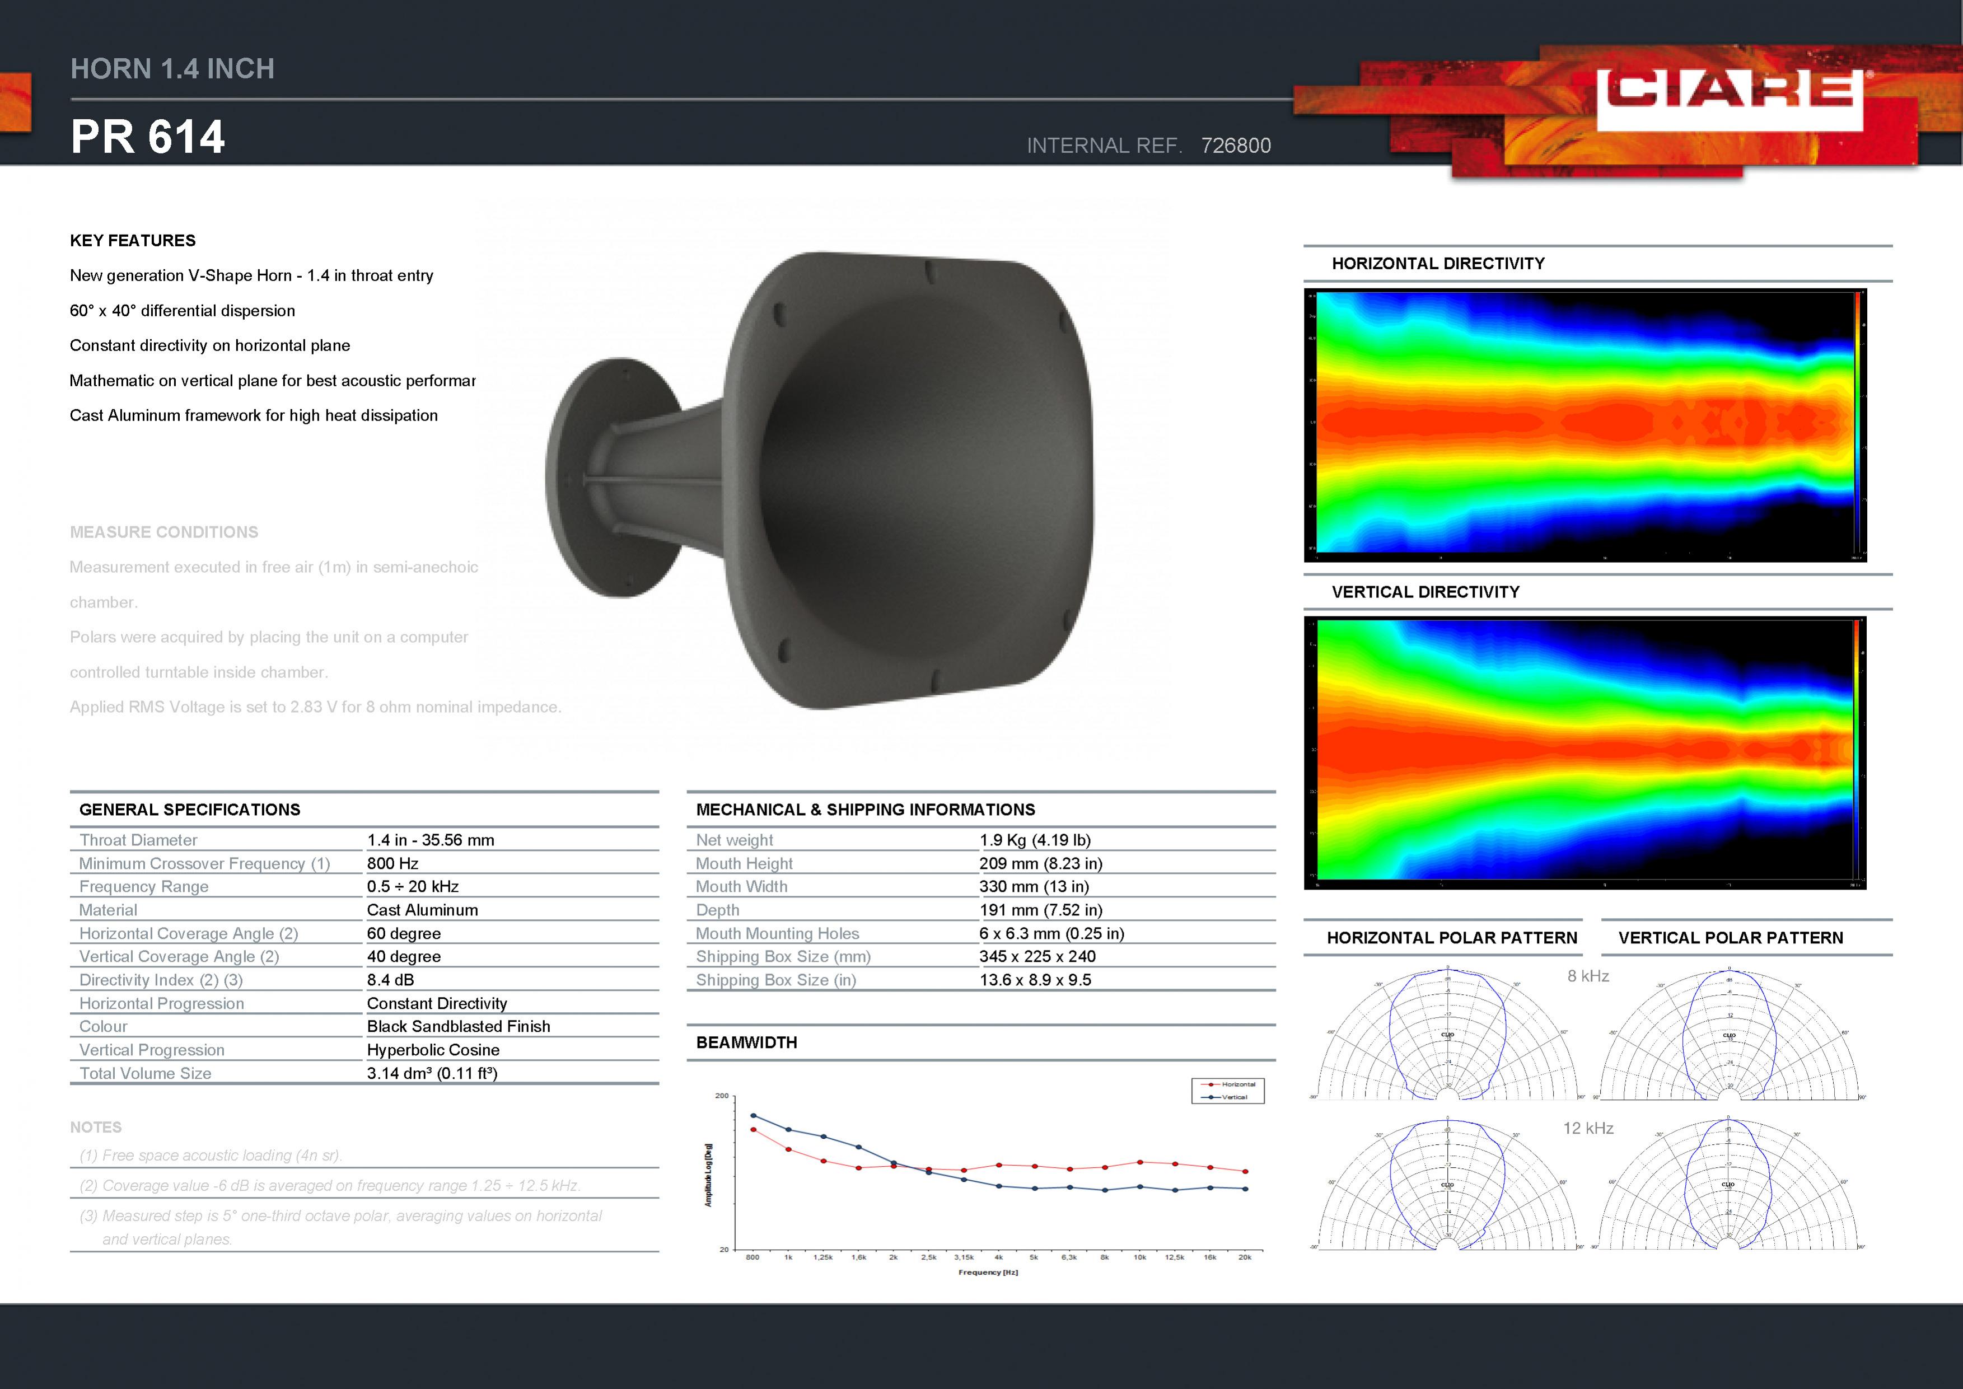
Task: Select Mouth Height value 209 mm
Action: click(1040, 864)
